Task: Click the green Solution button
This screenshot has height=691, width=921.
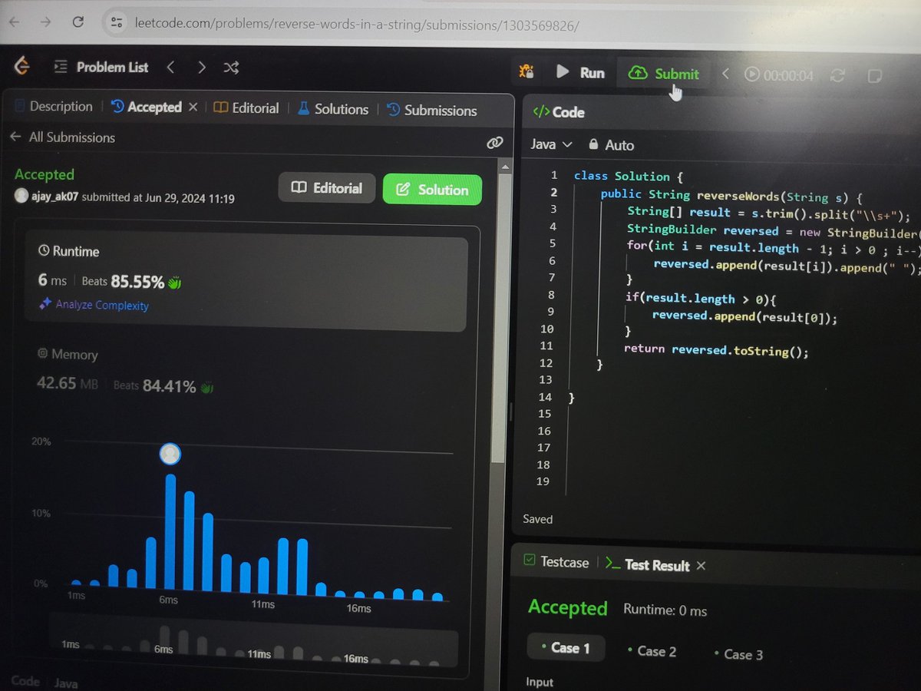Action: 432,190
